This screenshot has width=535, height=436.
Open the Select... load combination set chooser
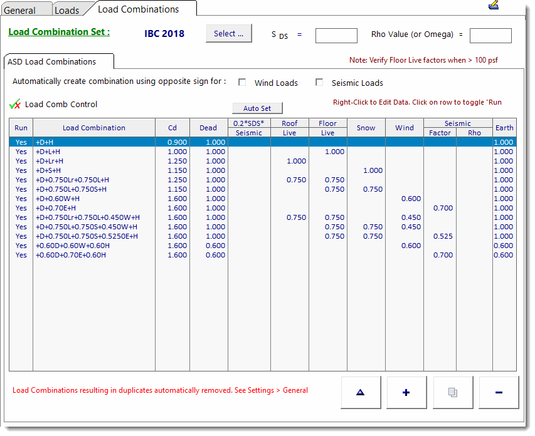click(228, 34)
